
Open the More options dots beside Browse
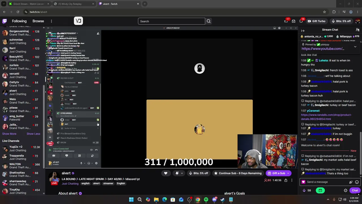pos(51,21)
